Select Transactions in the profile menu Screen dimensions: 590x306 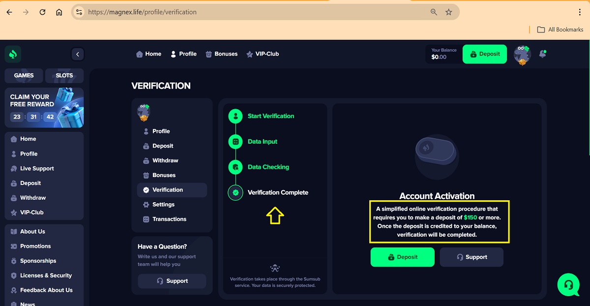[x=169, y=219]
